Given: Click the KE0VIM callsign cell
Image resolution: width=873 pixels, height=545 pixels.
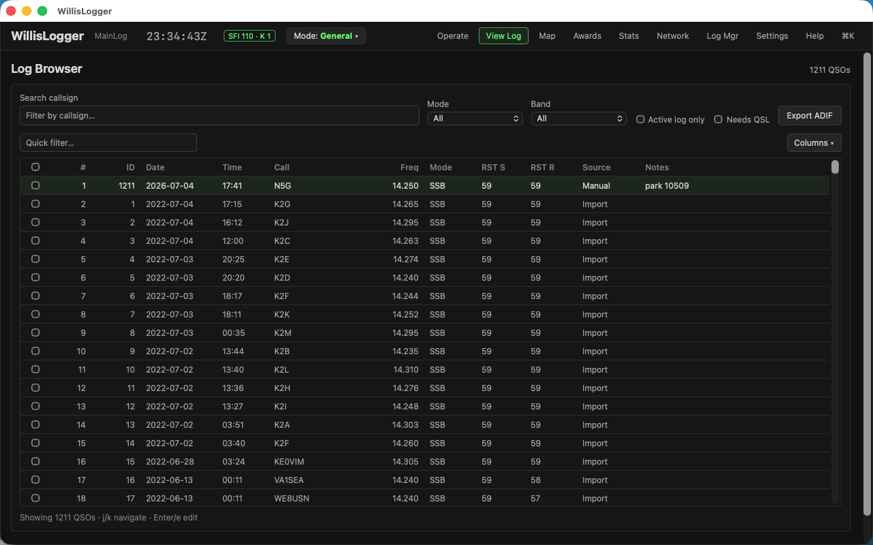Looking at the screenshot, I should coord(289,461).
